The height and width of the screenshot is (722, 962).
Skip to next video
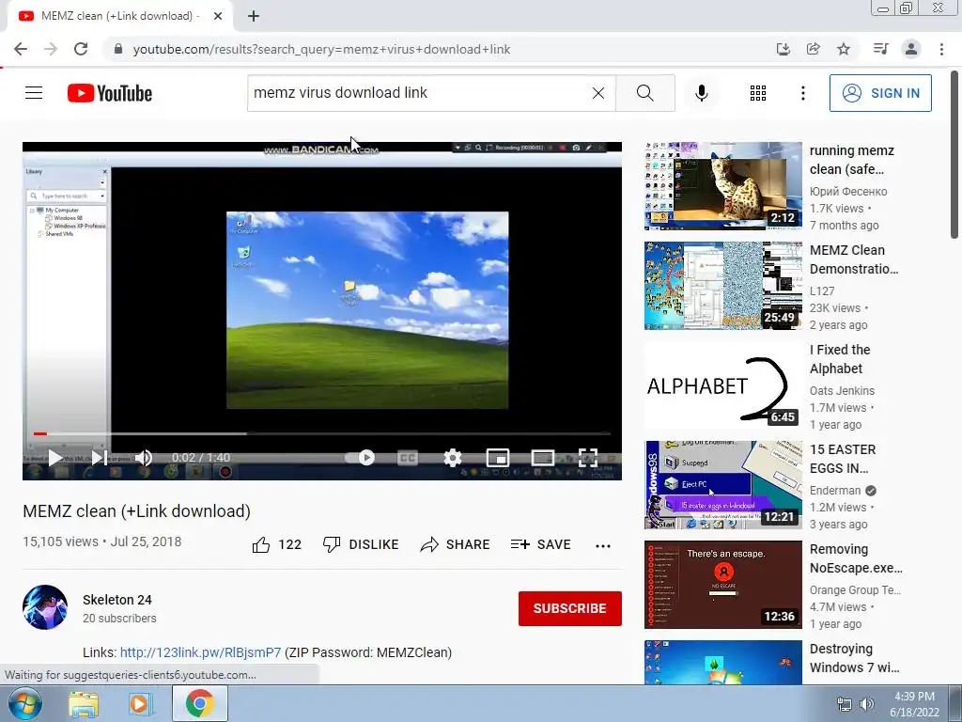click(x=100, y=458)
